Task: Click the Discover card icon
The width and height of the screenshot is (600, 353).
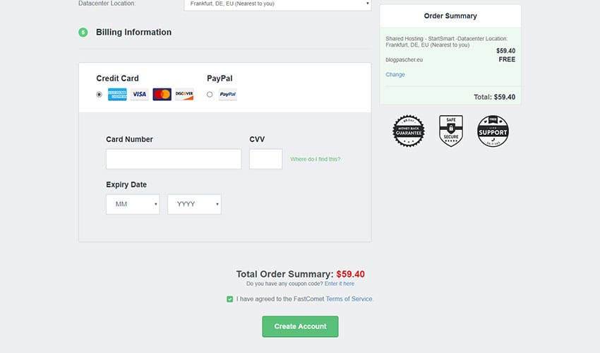Action: [184, 95]
